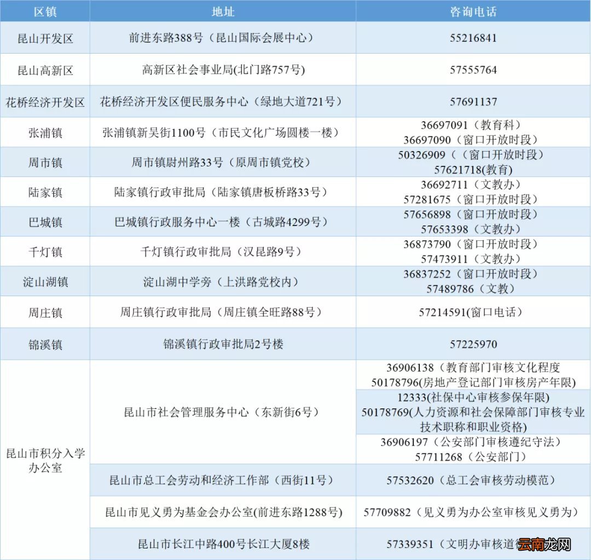Select phone 50326909 in 周市镇 row
The image size is (591, 560).
[x=473, y=154]
